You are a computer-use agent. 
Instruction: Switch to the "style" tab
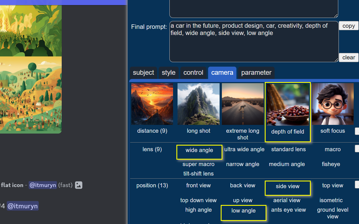169,73
